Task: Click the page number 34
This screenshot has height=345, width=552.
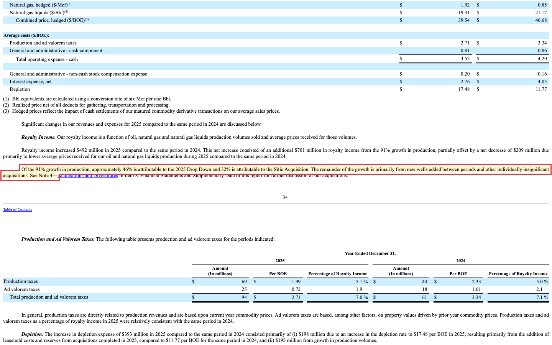Action: pyautogui.click(x=285, y=197)
